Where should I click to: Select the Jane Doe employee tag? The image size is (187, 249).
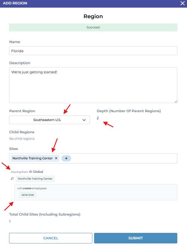click(x=27, y=195)
